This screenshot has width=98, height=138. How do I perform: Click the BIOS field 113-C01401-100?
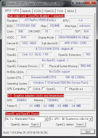[x=26, y=26]
